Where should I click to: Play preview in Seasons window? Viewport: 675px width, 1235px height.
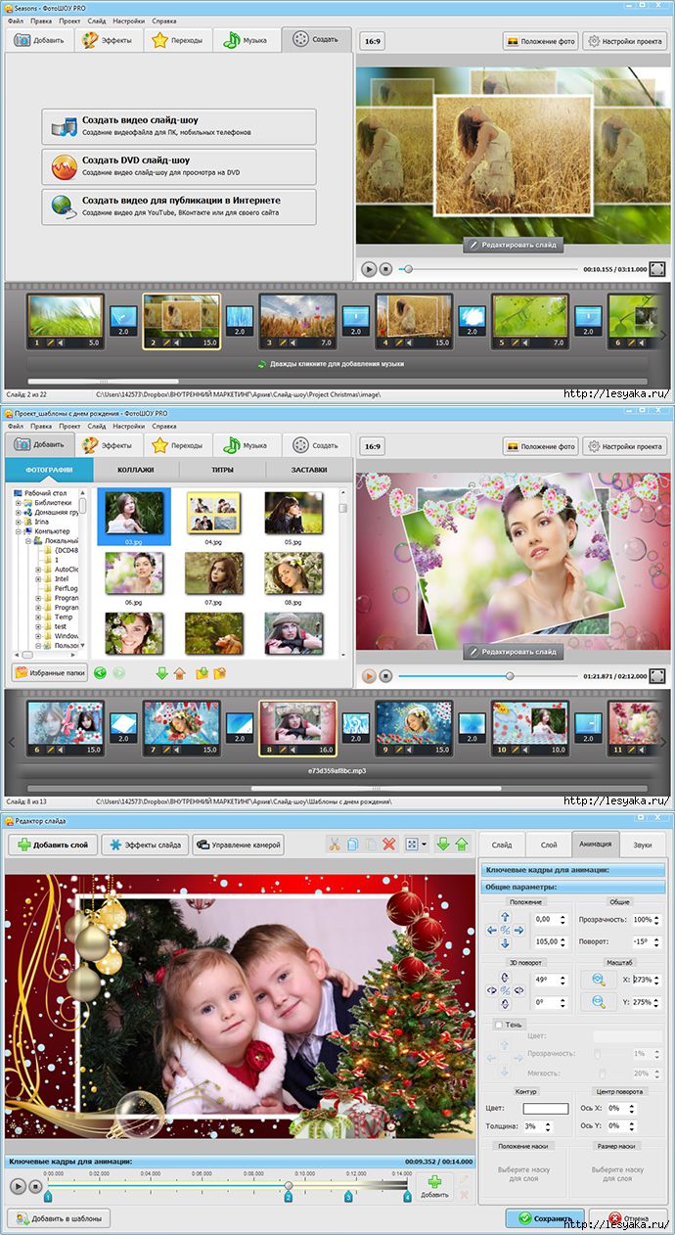click(x=369, y=268)
